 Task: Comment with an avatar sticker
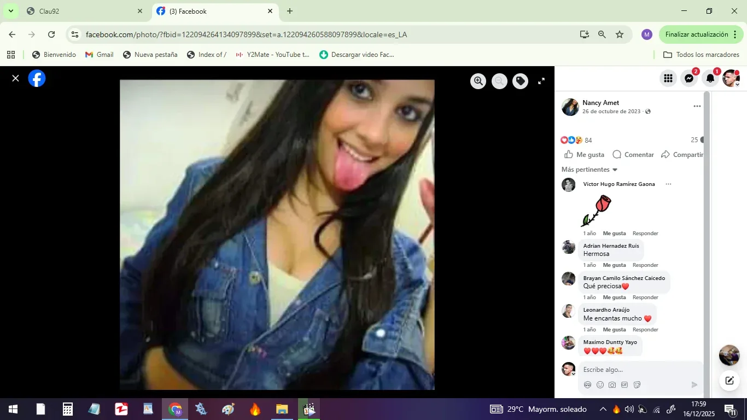coord(588,385)
